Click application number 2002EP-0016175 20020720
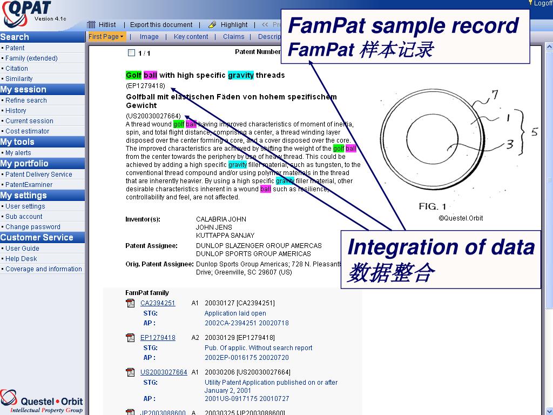 246,358
